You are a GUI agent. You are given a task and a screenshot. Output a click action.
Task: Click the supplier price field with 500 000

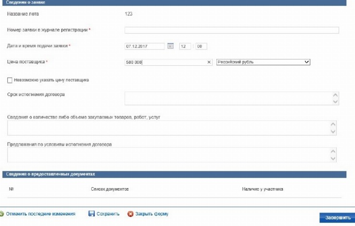pos(165,62)
